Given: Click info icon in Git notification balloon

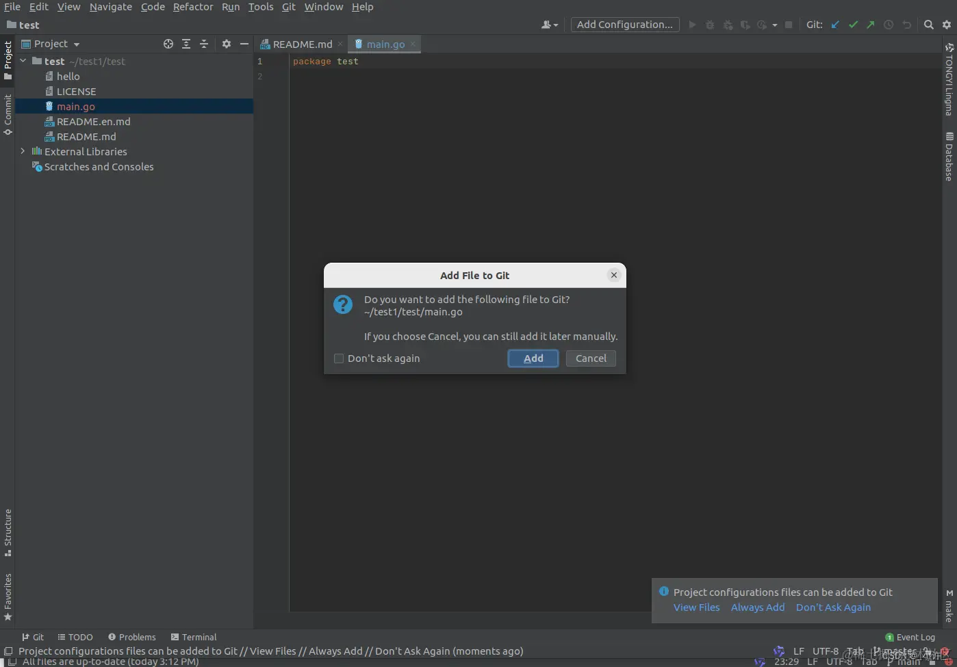Looking at the screenshot, I should (663, 591).
